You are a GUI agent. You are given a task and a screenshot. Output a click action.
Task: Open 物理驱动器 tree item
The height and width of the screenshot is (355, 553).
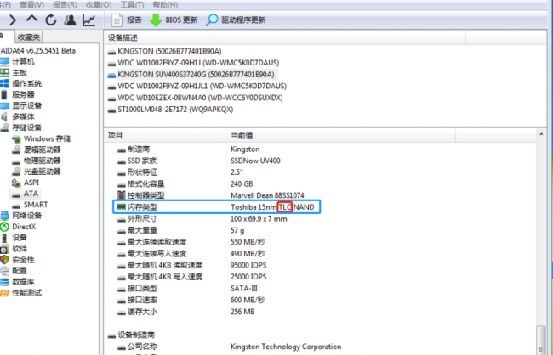click(x=36, y=161)
